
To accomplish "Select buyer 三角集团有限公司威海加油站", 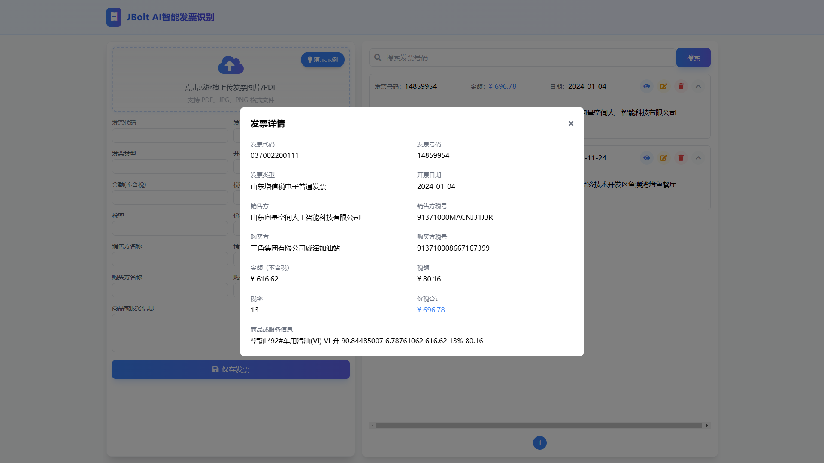I will tap(295, 248).
